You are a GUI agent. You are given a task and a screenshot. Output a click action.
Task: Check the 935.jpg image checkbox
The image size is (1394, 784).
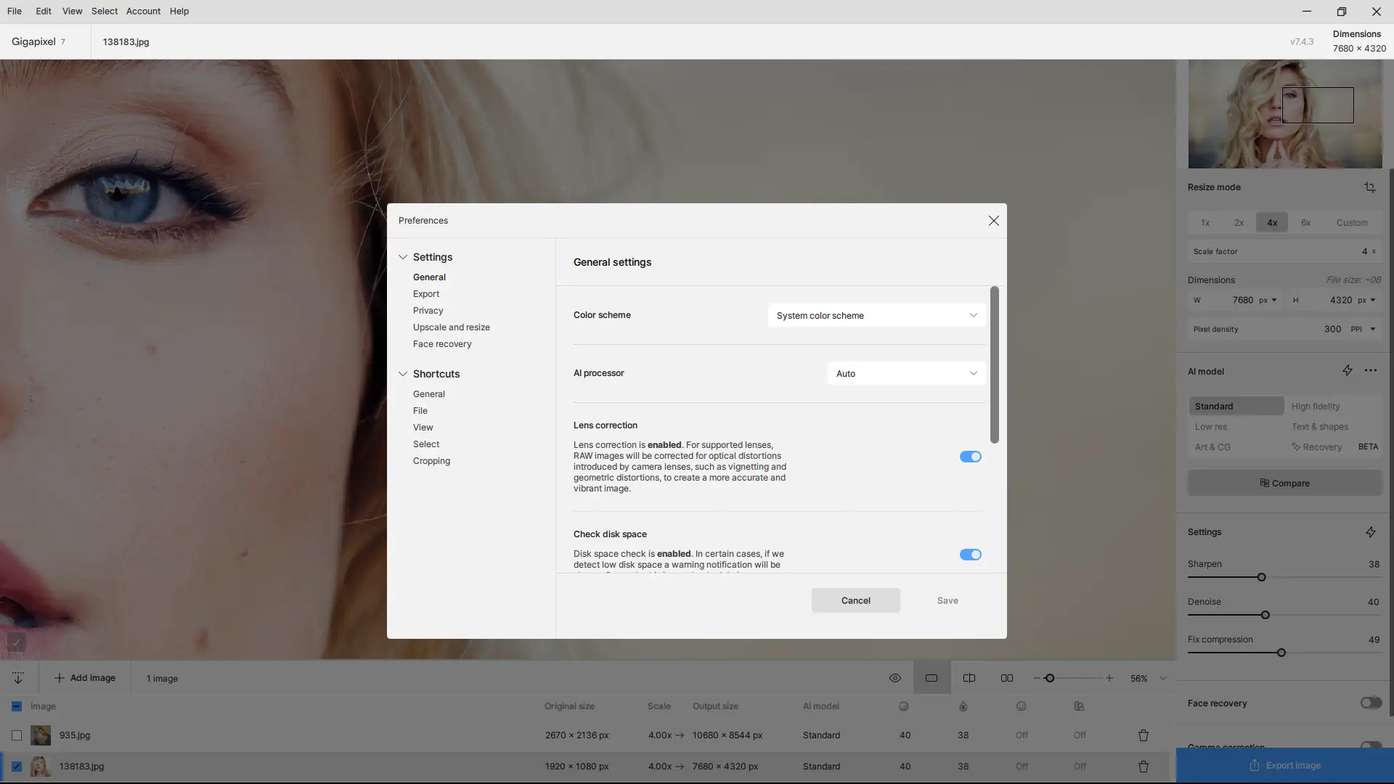[x=17, y=735]
